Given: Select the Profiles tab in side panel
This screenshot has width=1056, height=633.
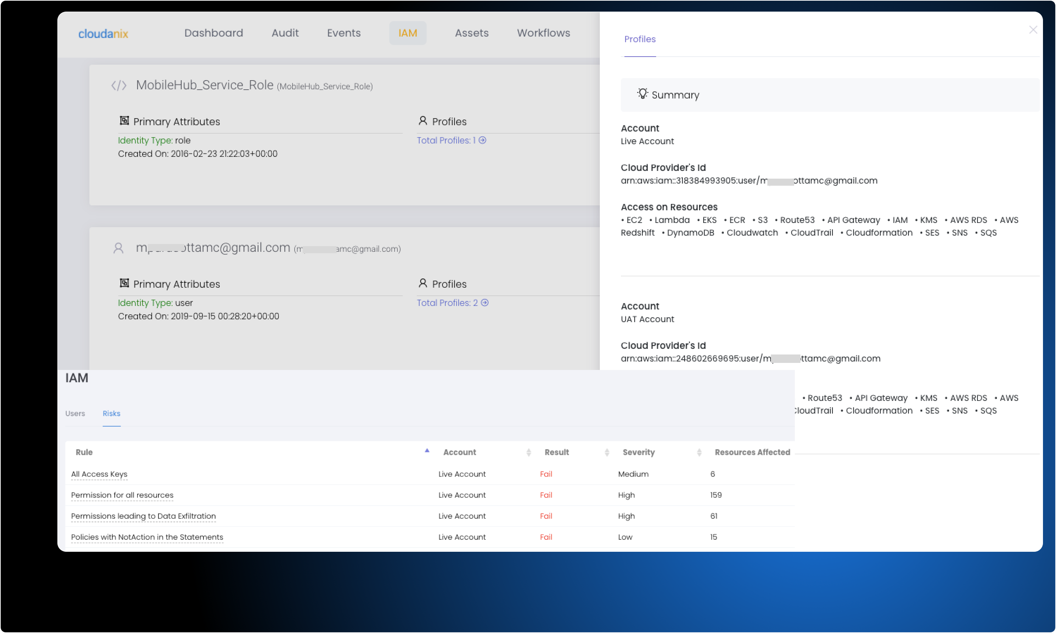Looking at the screenshot, I should pyautogui.click(x=639, y=39).
